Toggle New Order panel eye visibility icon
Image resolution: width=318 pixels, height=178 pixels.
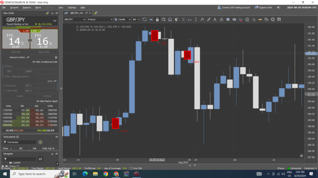pyautogui.click(x=57, y=13)
